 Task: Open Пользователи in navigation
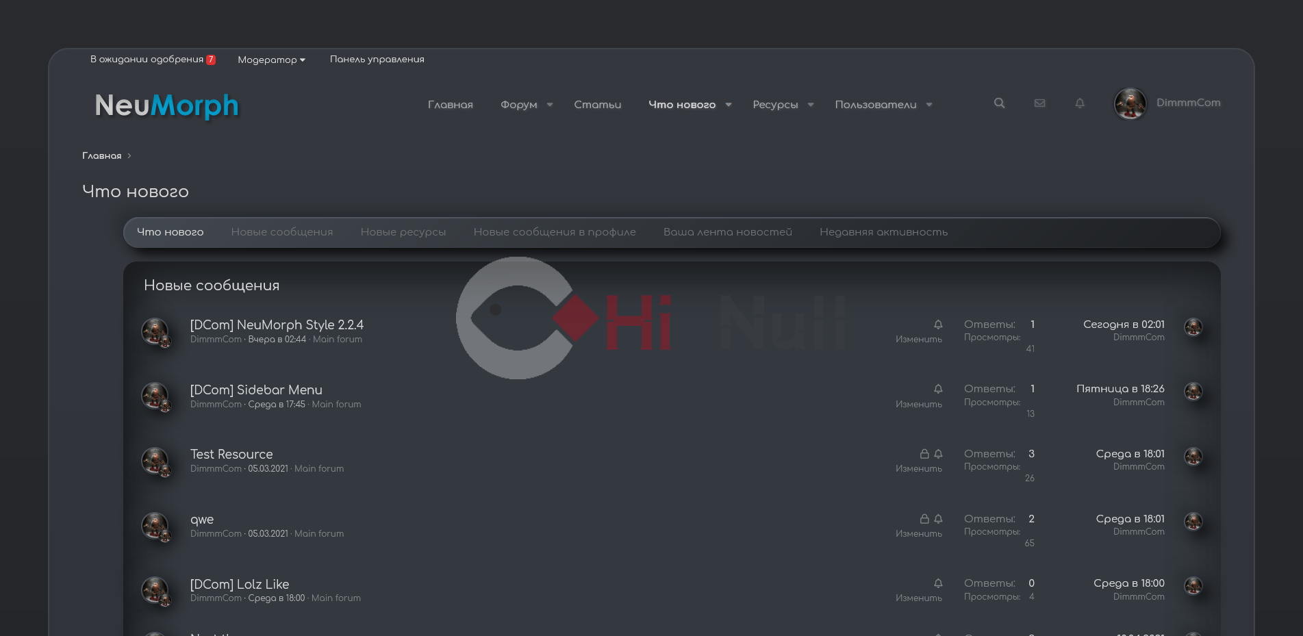[876, 105]
